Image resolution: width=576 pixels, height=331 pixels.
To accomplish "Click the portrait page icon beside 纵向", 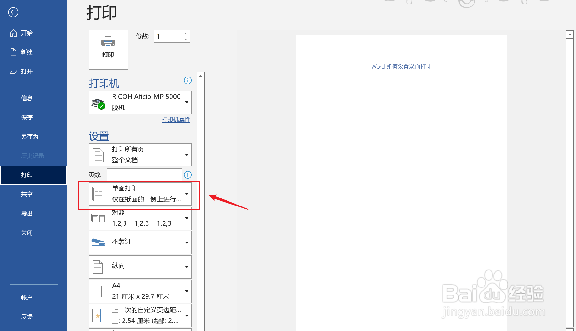I will click(98, 267).
